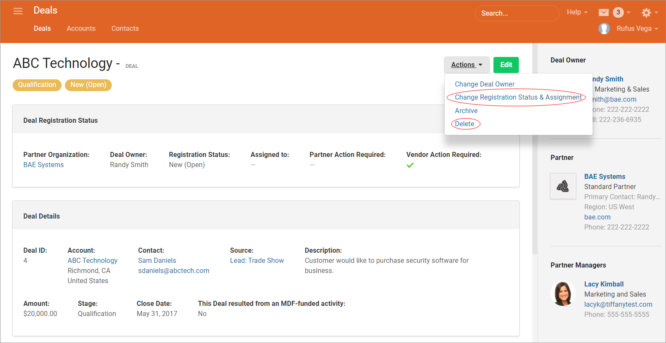Screen dimensions: 666x343
Task: Open the settings gear menu
Action: pyautogui.click(x=646, y=13)
